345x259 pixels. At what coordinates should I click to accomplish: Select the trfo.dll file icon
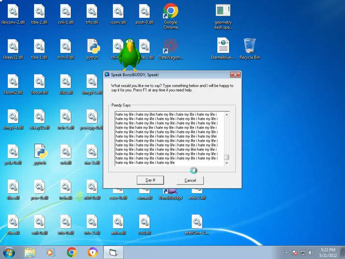coord(92,14)
